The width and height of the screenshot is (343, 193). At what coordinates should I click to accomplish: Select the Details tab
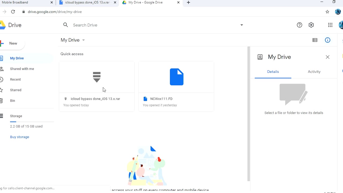point(273,72)
